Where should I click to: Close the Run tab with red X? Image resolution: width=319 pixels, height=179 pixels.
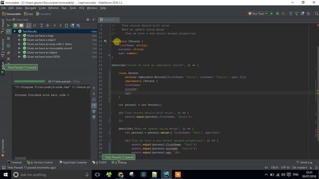tap(8, 59)
